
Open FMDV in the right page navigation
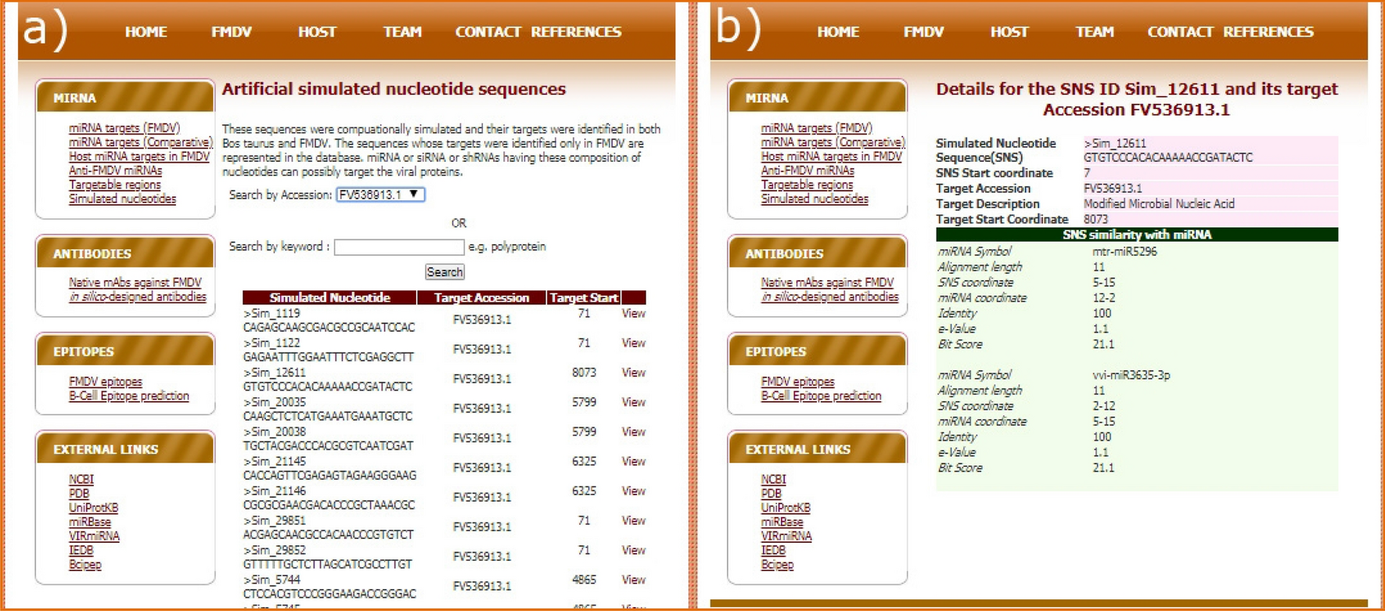point(924,32)
